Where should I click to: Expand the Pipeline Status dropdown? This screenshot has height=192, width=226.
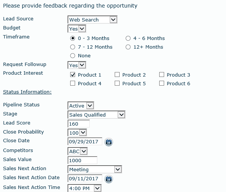coord(81,106)
